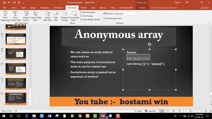Switch to Normal view icon

point(162,111)
